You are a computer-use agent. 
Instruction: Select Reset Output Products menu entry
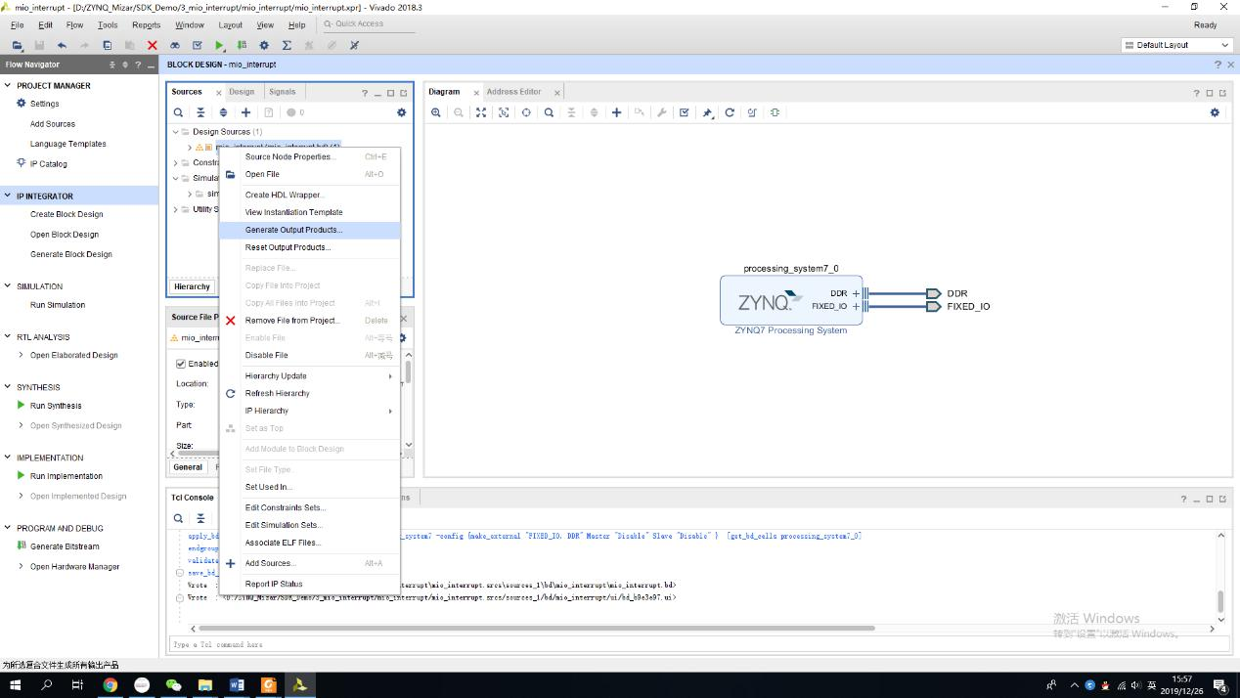coord(309,247)
